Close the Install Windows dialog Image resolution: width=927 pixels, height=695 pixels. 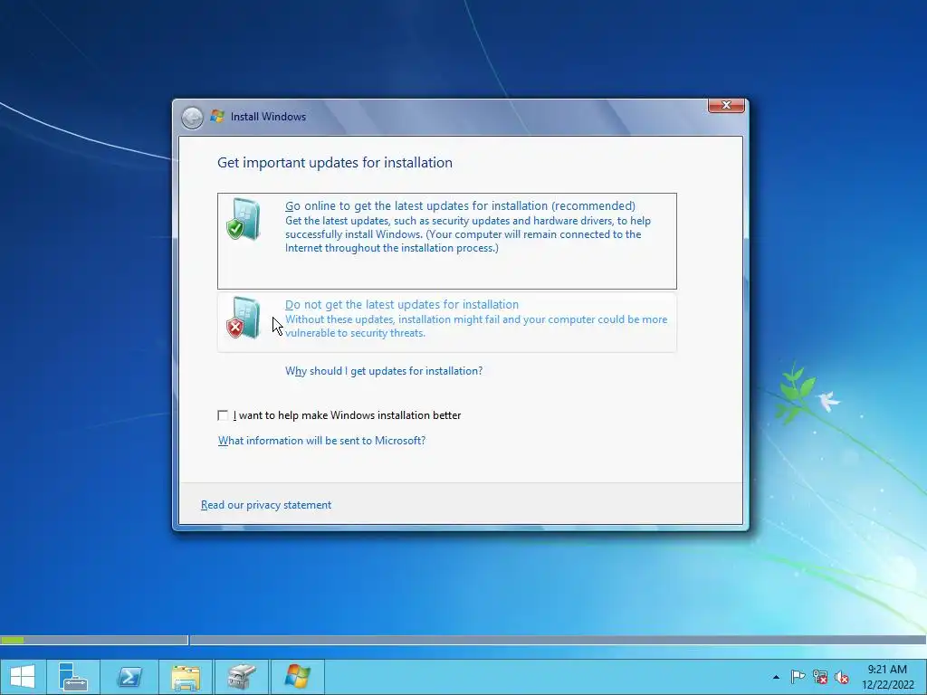(726, 105)
